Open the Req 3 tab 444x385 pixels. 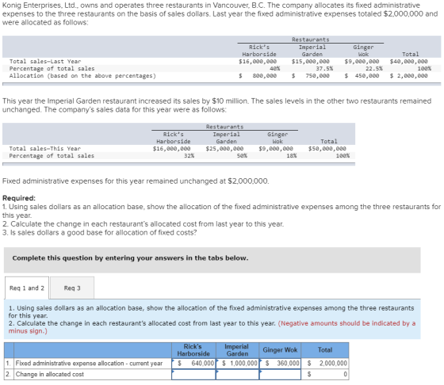72,288
